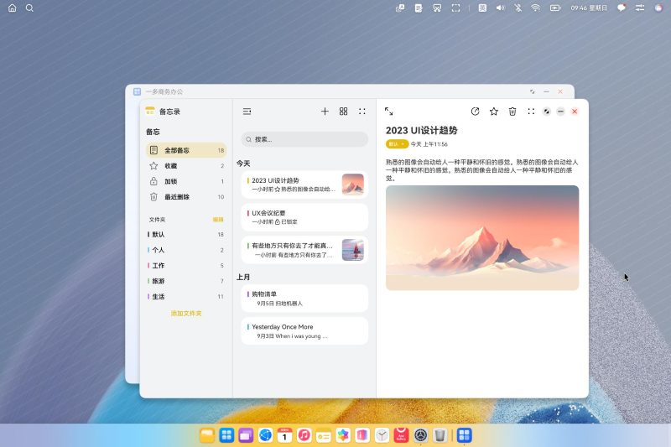Click the mountain thumbnail in note list
The image size is (671, 447).
352,185
